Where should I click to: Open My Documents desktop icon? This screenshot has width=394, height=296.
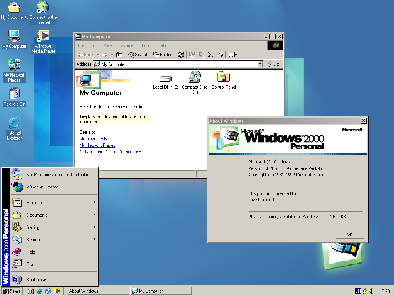click(x=14, y=10)
